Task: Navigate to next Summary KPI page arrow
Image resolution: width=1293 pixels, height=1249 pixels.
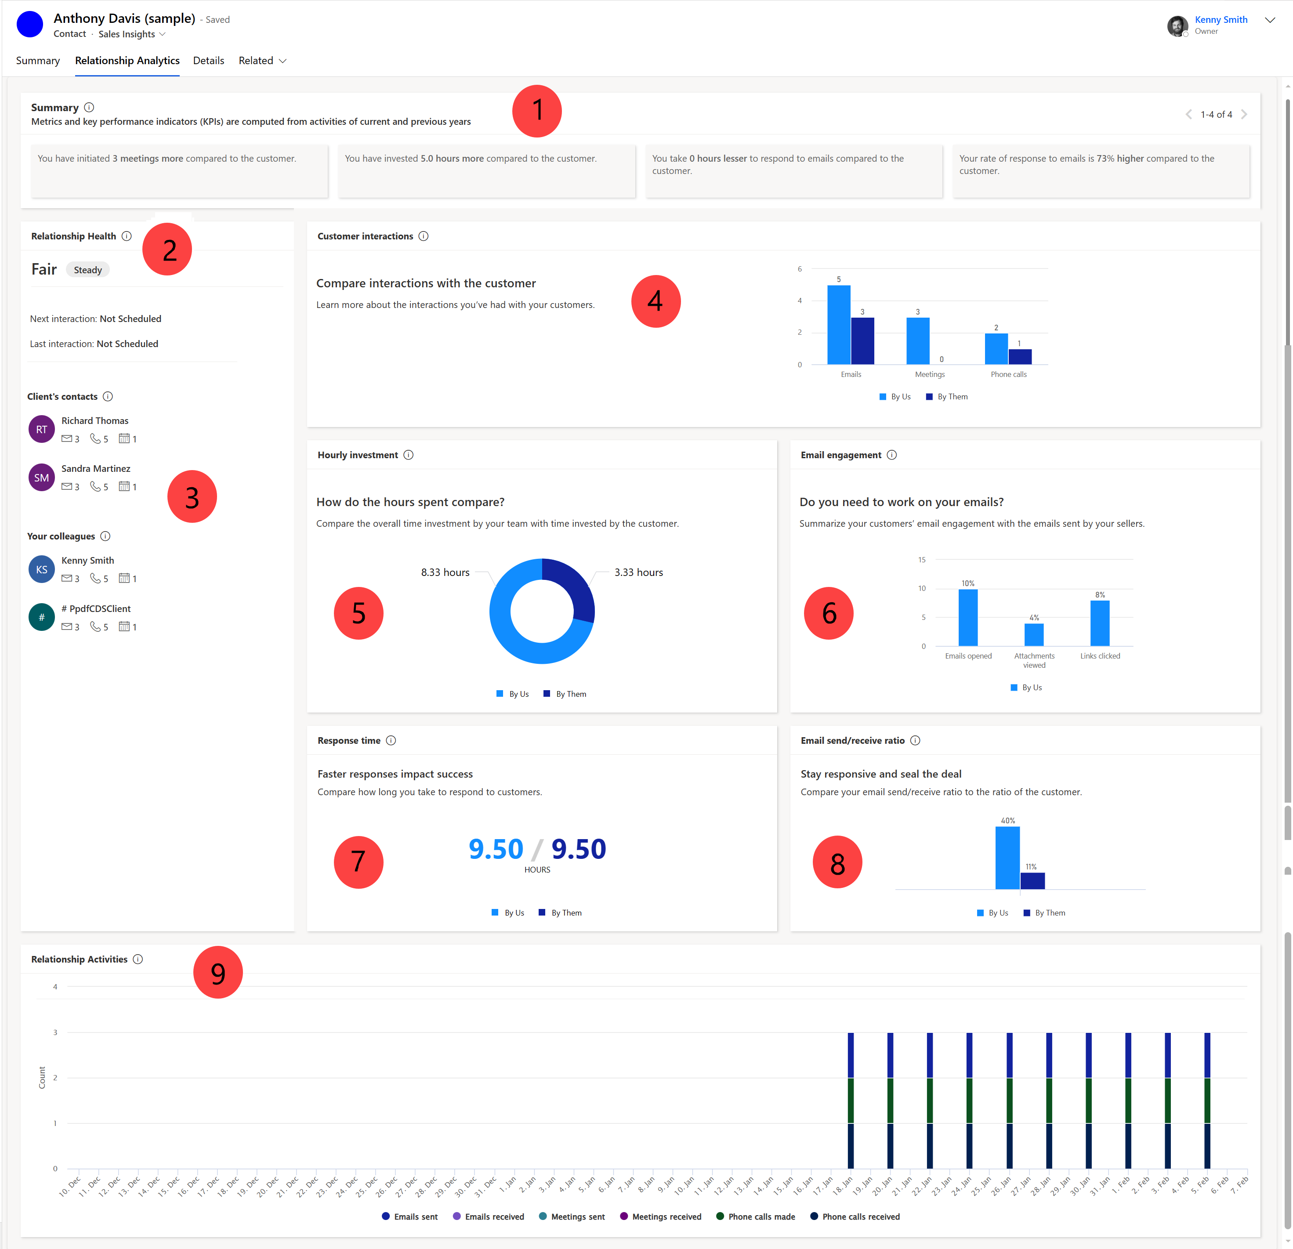Action: [1253, 114]
